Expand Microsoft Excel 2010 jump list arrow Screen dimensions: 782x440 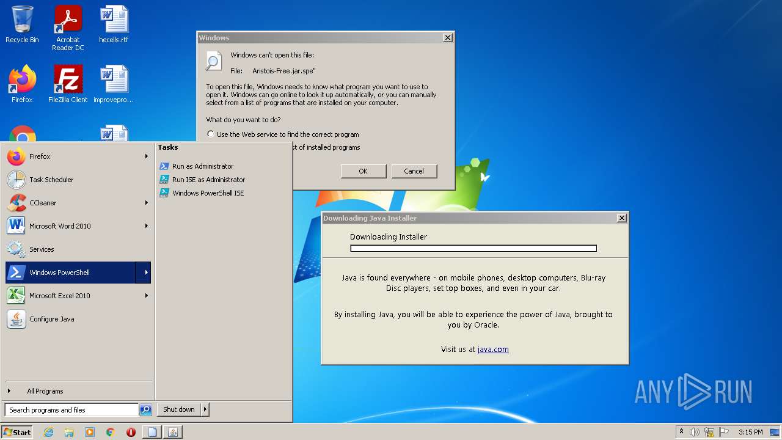click(x=147, y=296)
